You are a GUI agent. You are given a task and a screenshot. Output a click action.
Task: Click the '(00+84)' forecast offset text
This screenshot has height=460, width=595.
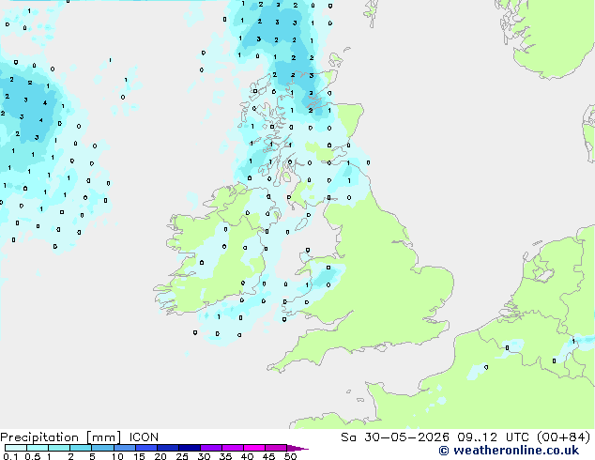click(x=564, y=437)
